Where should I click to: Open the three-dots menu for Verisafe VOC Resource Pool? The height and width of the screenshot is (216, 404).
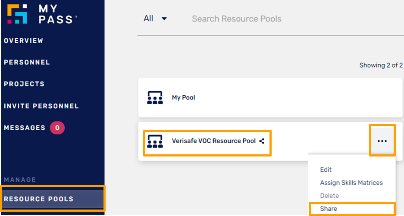point(382,141)
